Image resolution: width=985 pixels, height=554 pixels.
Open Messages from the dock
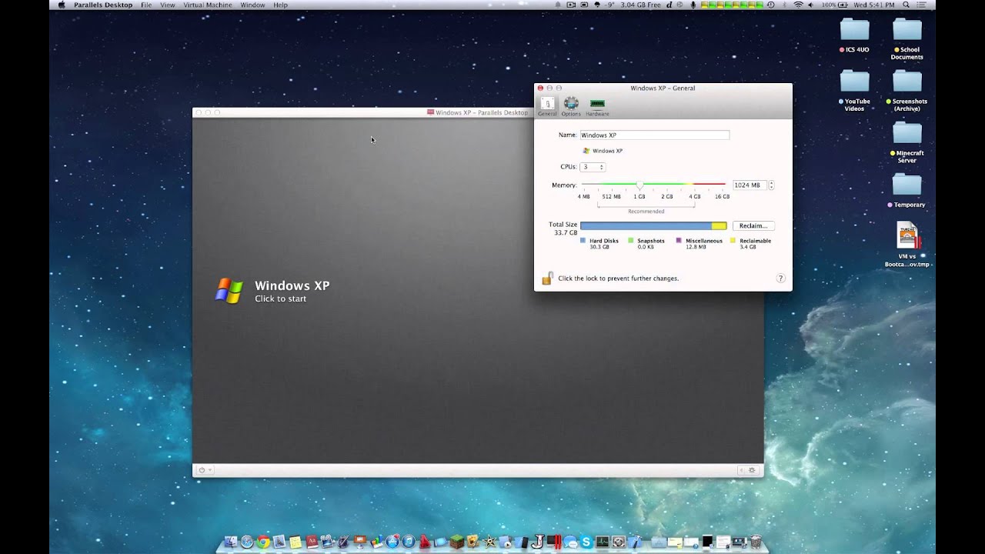pos(571,542)
